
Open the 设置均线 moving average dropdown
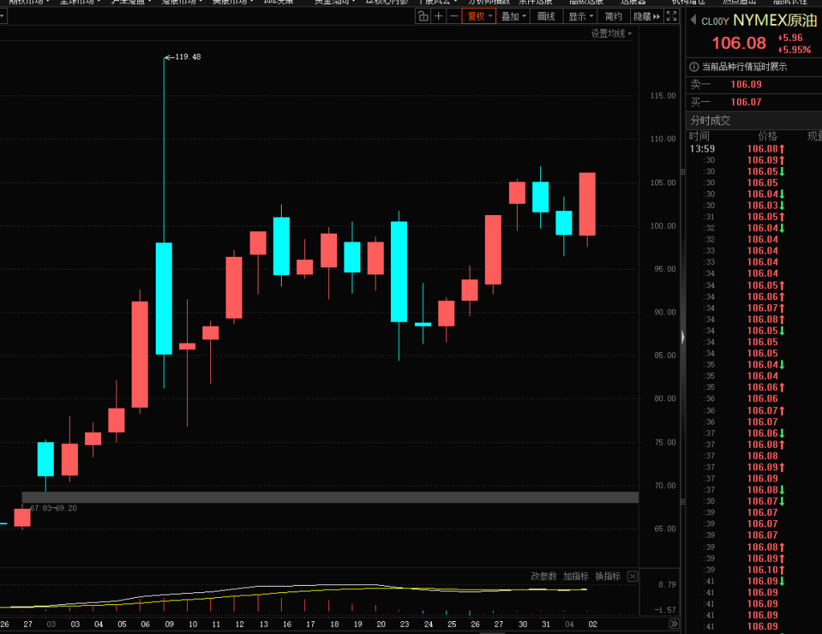click(611, 34)
